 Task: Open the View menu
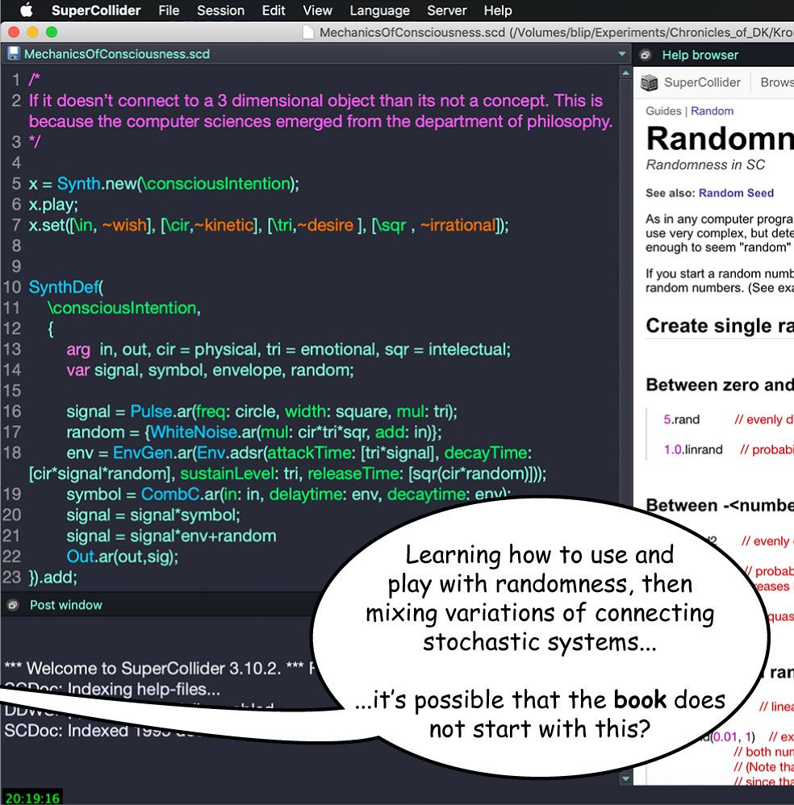click(x=317, y=10)
